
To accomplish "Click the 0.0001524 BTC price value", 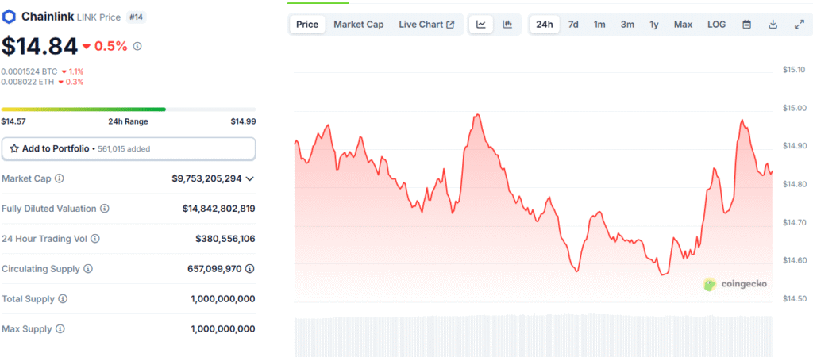I will point(29,71).
